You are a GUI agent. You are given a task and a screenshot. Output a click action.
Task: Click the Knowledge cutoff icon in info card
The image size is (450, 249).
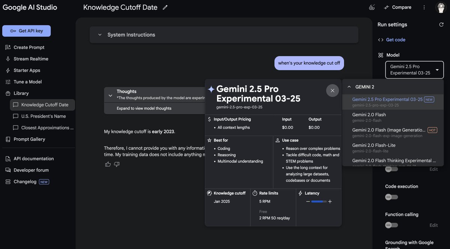click(209, 193)
